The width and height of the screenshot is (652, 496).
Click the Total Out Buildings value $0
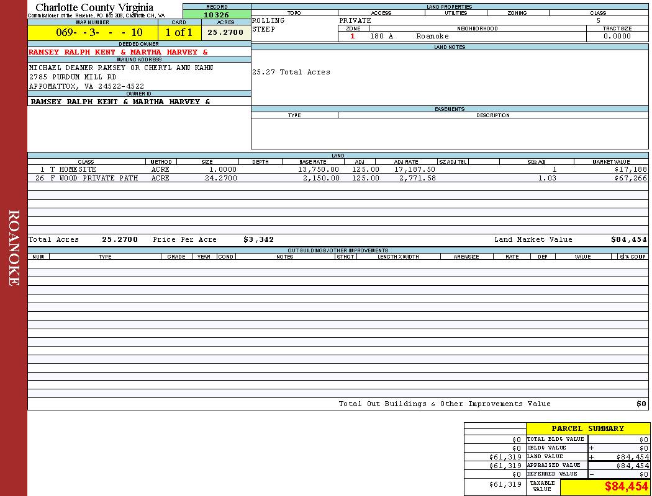641,404
